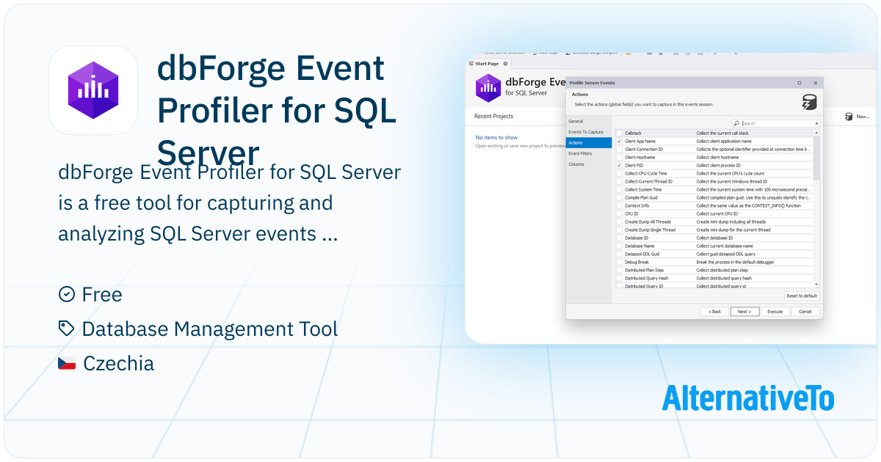Click the app screenshot thumbnail
Viewport: 881px width, 462px height.
click(670, 198)
